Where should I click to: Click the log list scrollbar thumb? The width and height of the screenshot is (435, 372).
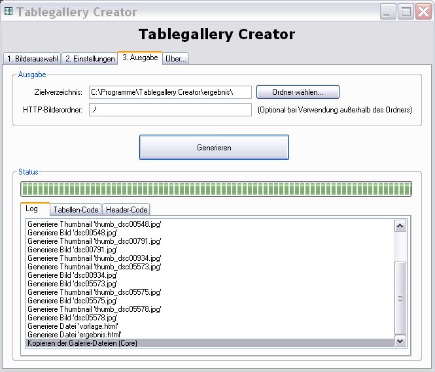[400, 298]
